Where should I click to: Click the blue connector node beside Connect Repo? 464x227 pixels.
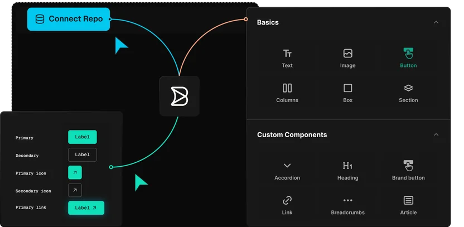tap(110, 19)
